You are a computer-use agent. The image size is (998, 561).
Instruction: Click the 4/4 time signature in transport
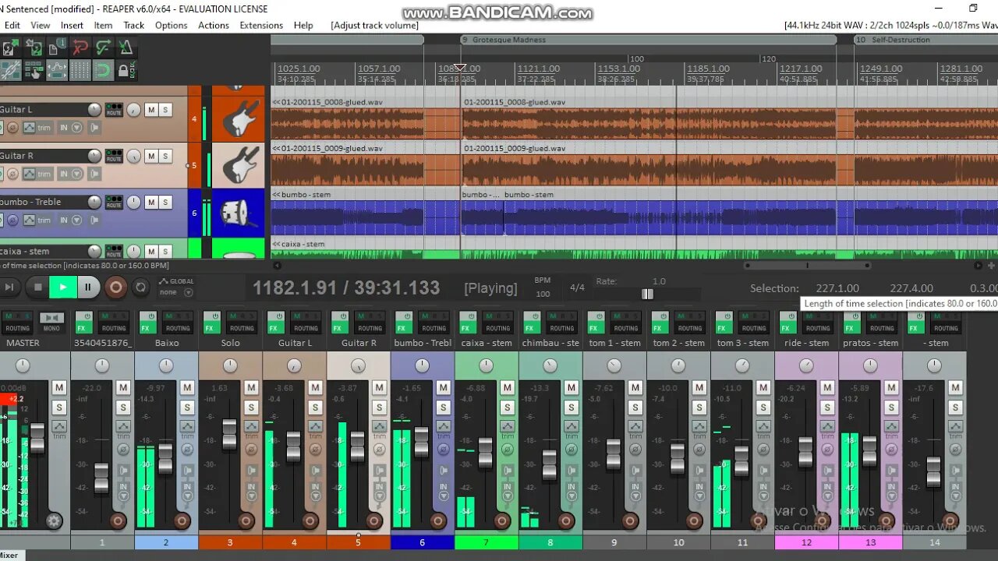(x=577, y=288)
